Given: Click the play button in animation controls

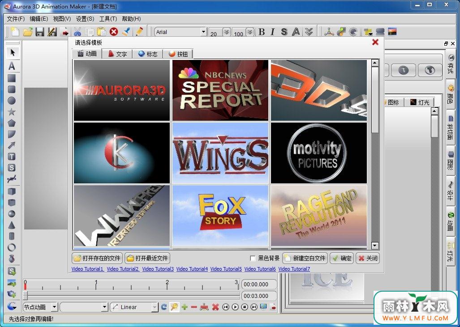Looking at the screenshot, I should pyautogui.click(x=235, y=307).
